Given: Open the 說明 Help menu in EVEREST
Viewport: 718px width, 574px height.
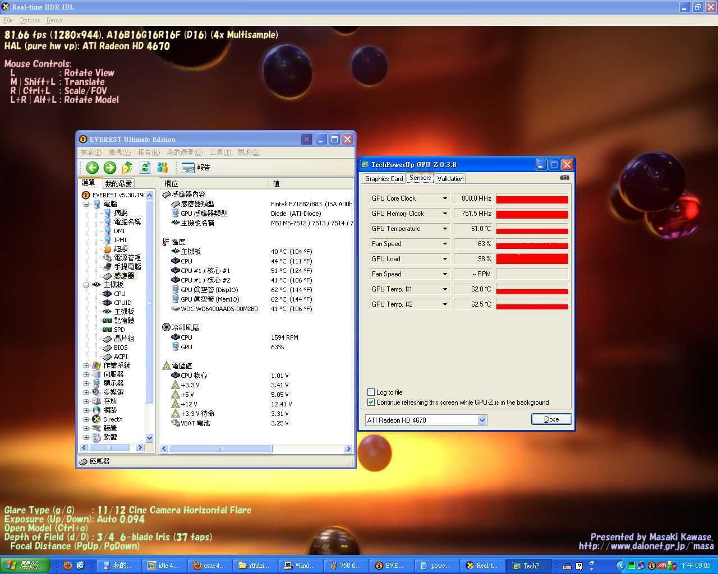Looking at the screenshot, I should 249,152.
